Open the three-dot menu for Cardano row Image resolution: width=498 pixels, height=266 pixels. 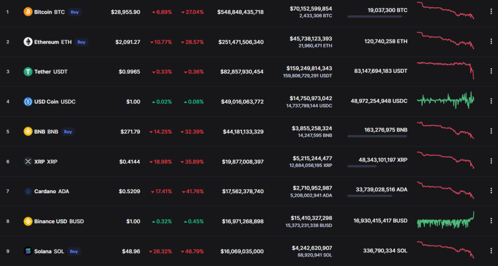point(491,191)
